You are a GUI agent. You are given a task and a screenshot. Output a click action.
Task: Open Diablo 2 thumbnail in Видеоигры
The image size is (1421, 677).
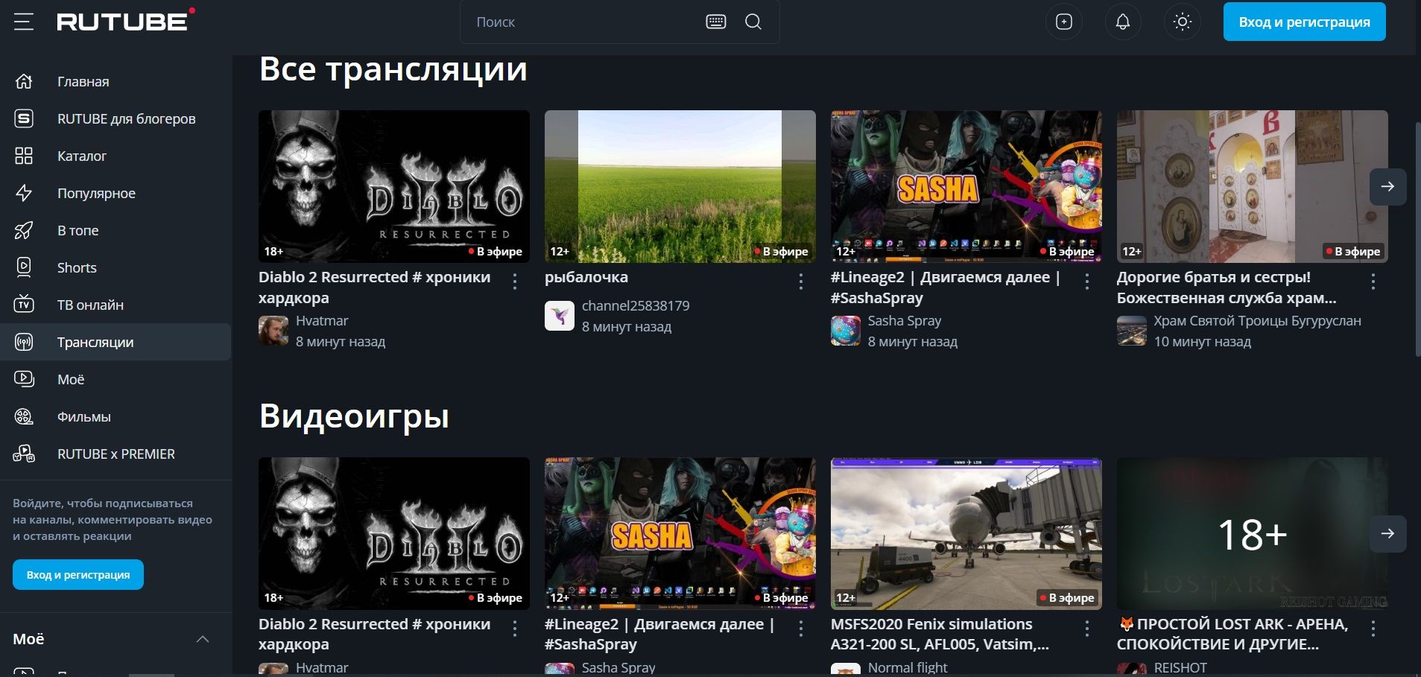[394, 533]
